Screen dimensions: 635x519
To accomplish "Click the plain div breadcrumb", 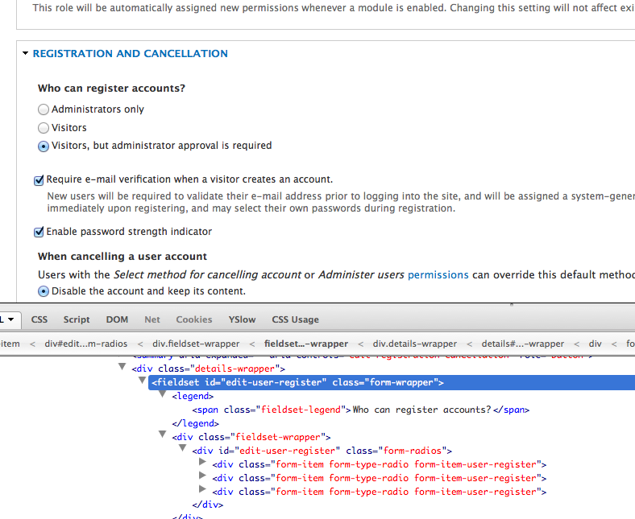I will click(x=595, y=344).
